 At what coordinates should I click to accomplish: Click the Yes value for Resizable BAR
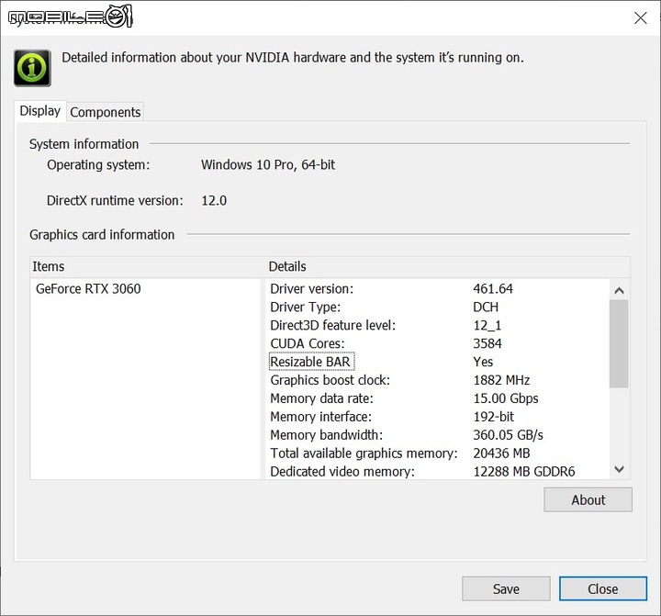pos(483,362)
